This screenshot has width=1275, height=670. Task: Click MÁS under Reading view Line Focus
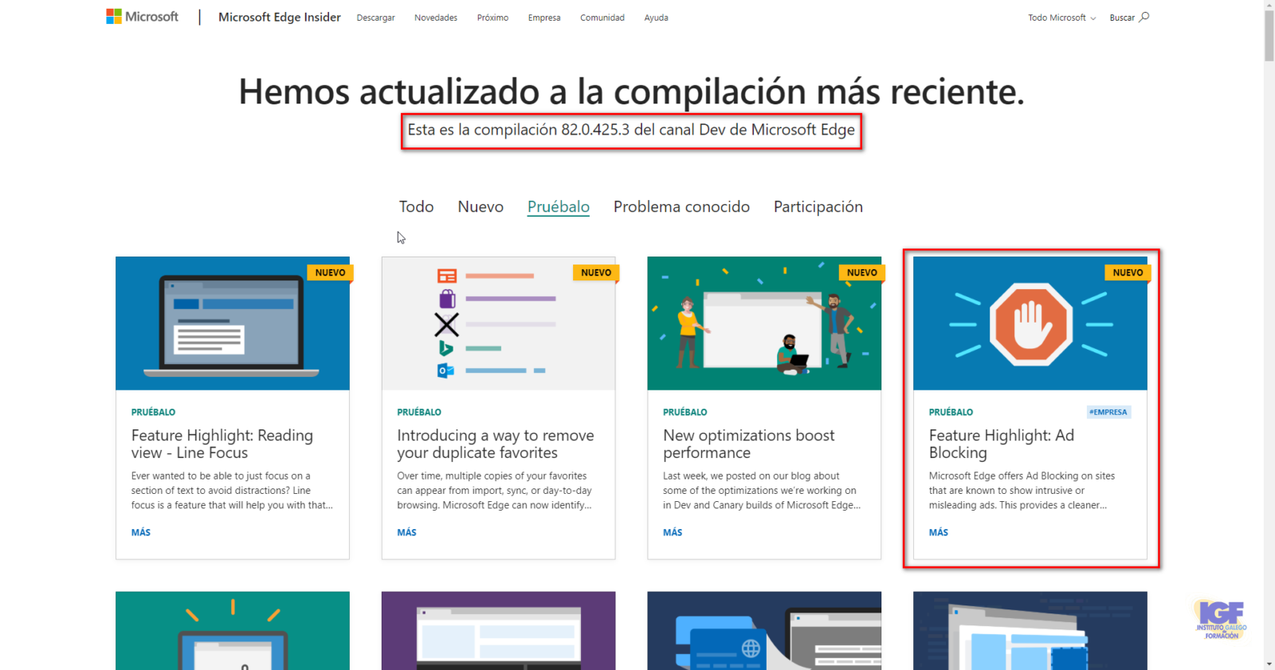pyautogui.click(x=141, y=532)
